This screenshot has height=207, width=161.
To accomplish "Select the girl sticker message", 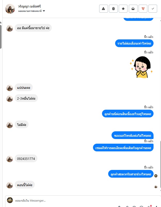I will tap(141, 67).
